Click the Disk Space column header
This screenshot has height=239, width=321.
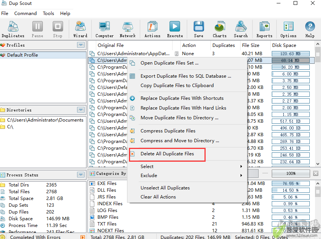click(284, 45)
